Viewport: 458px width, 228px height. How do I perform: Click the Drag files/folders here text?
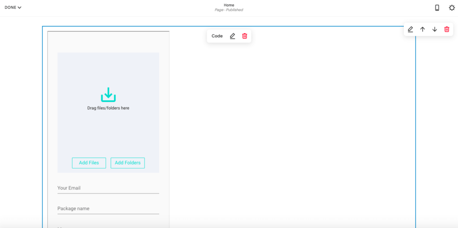click(108, 108)
